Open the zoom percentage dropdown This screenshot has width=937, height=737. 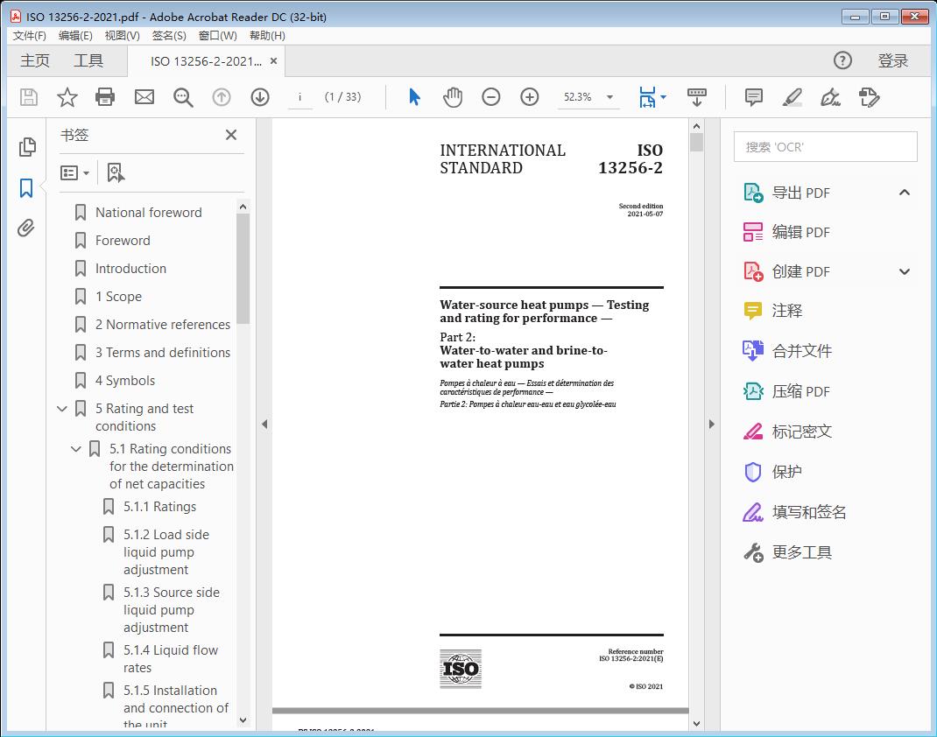(x=609, y=97)
